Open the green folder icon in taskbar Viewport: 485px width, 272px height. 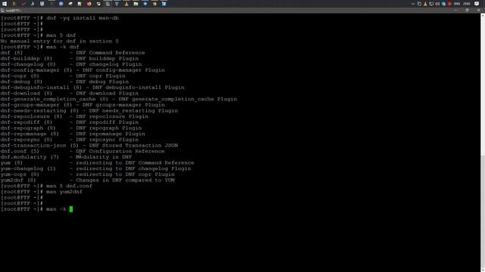click(x=136, y=4)
